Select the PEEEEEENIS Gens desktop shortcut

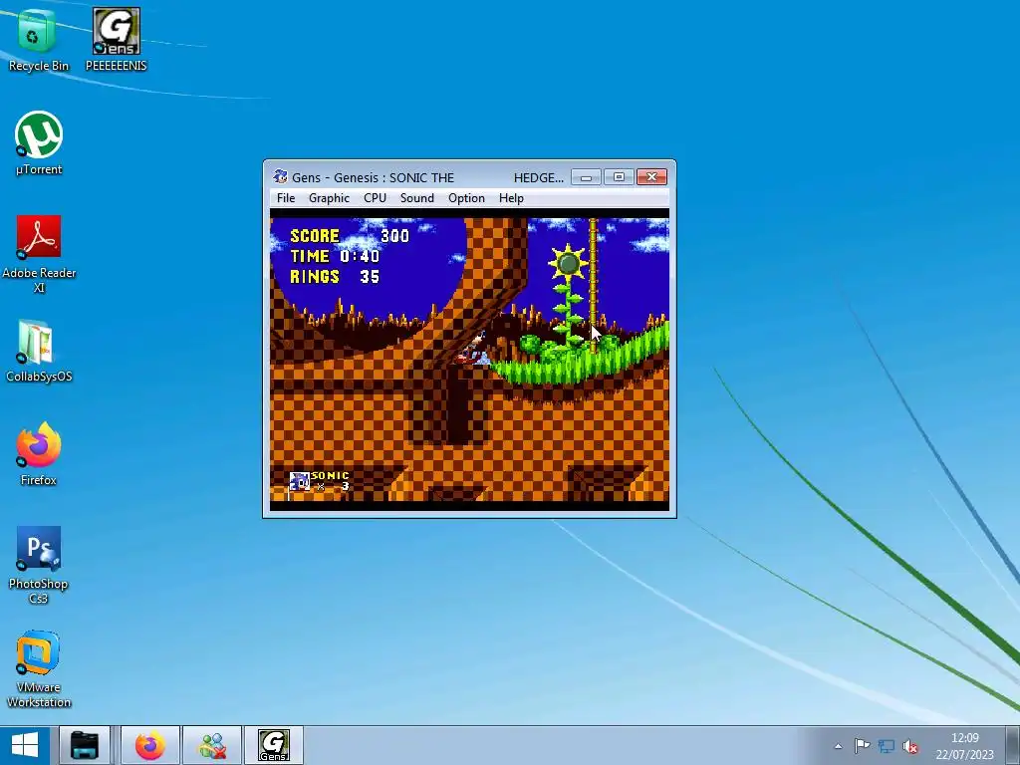(x=116, y=40)
